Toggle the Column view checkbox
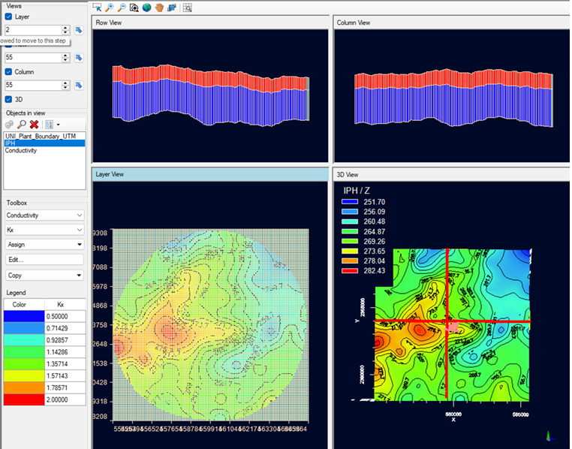Screen dimensions: 572x449 [x=9, y=72]
